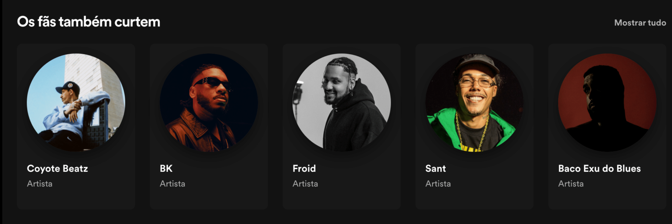
Task: Select Sant's artist photo
Action: (x=475, y=103)
